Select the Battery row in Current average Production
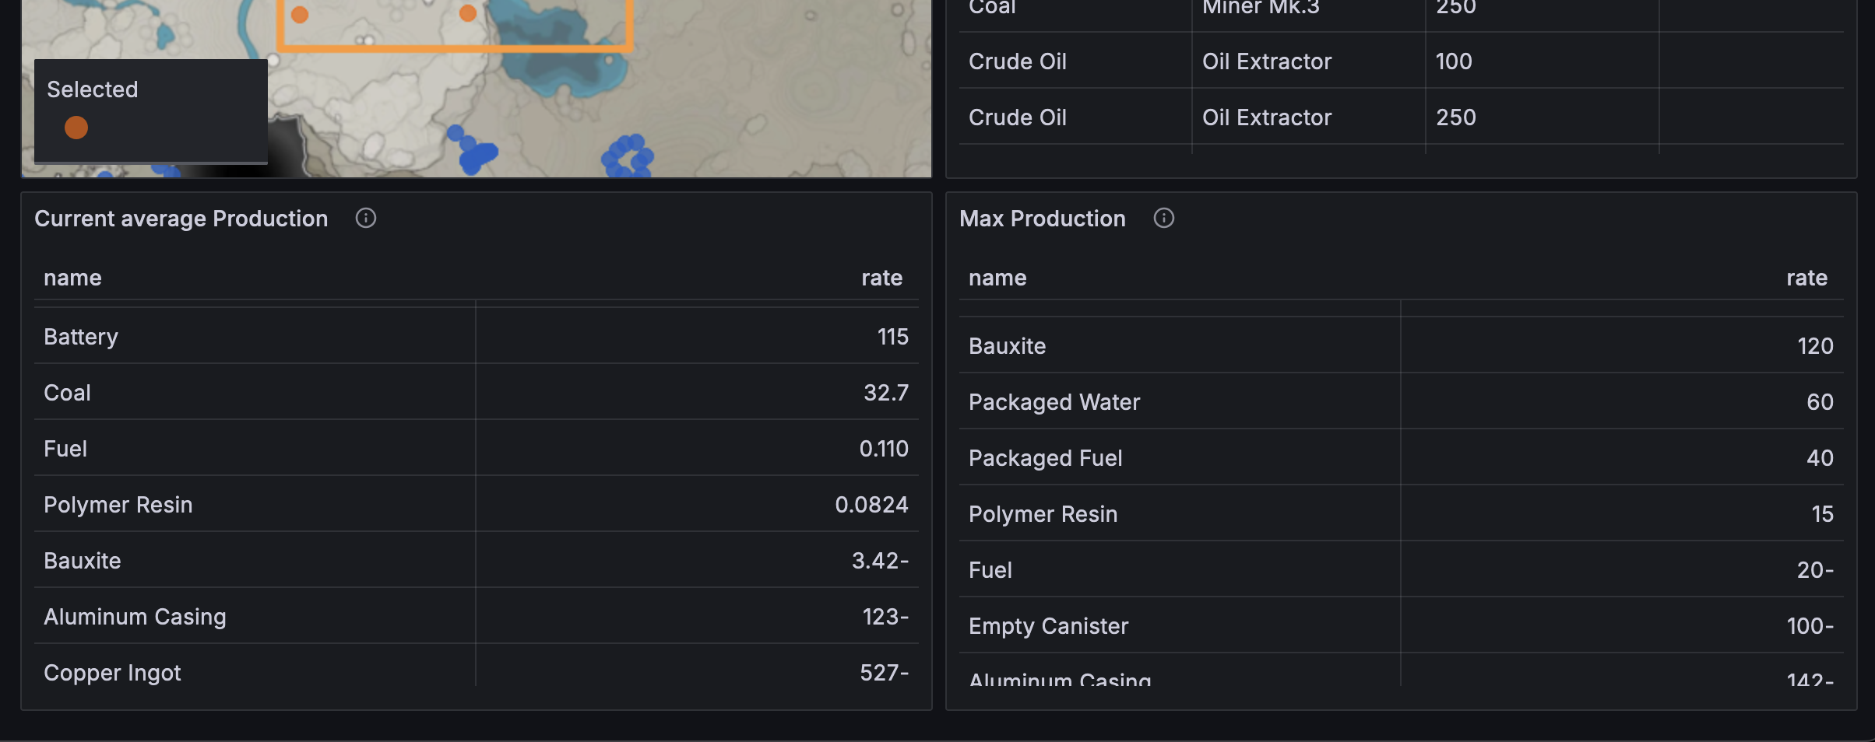 click(x=477, y=336)
